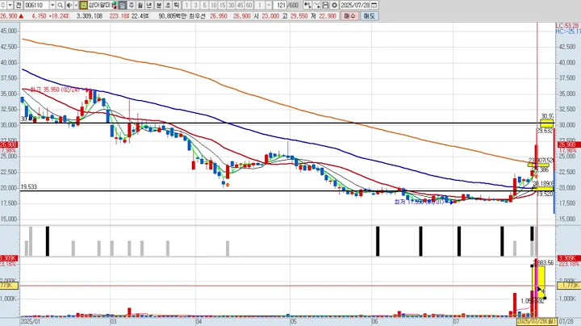The height and width of the screenshot is (326, 581).
Task: Click the blue 매도 sell button
Action: coord(369,16)
